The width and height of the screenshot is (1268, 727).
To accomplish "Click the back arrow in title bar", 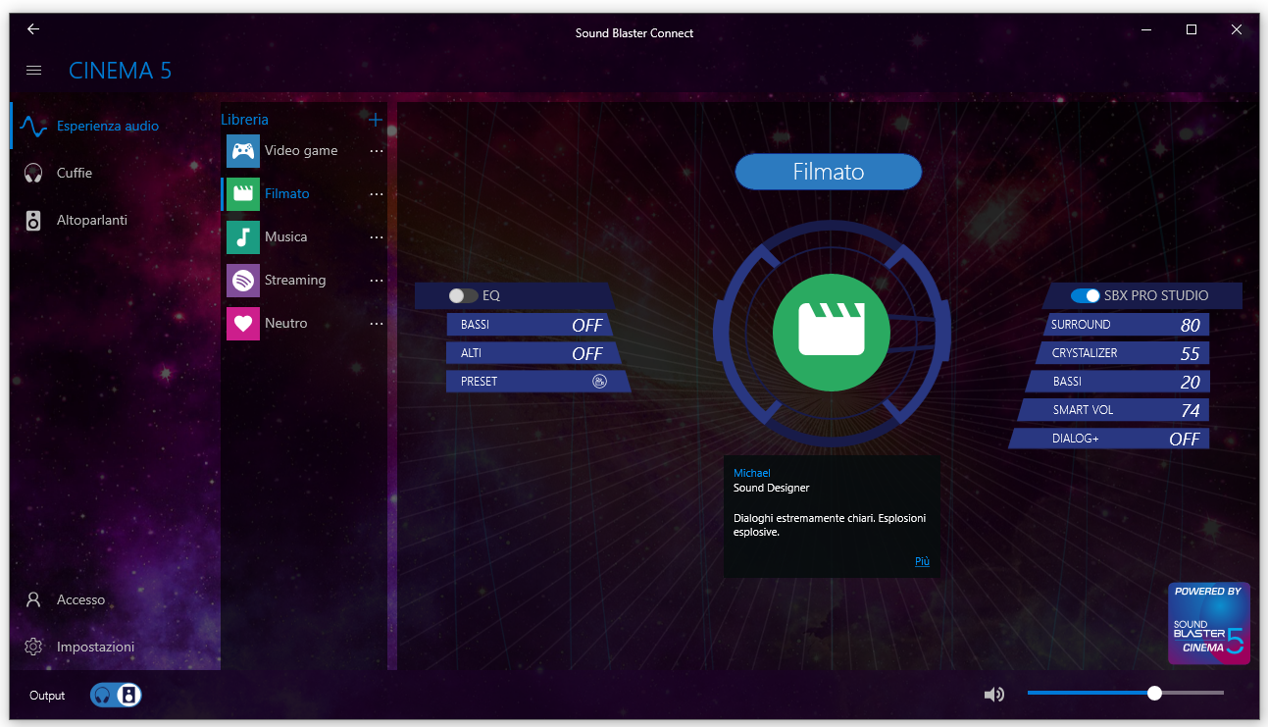I will [33, 29].
